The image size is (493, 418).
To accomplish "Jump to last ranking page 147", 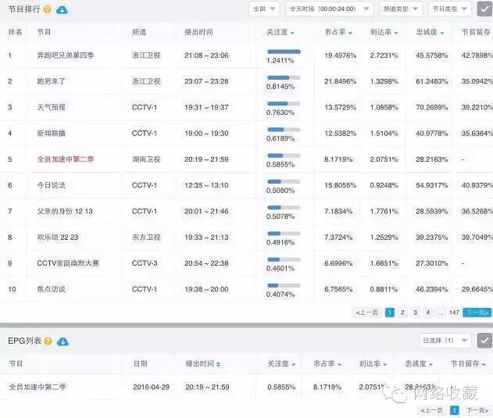I will click(x=454, y=313).
